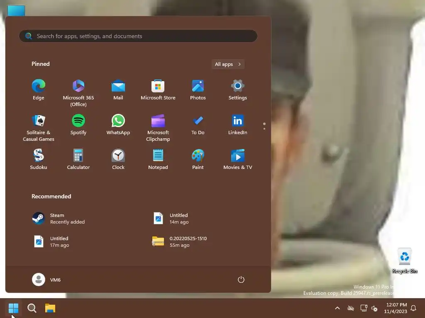The image size is (425, 318).
Task: Launch Paint
Action: coord(198,159)
